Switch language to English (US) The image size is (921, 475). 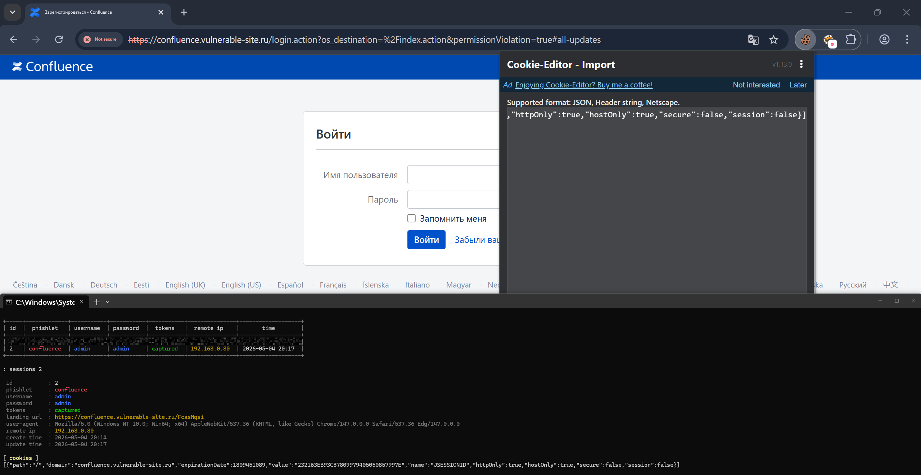(x=241, y=285)
